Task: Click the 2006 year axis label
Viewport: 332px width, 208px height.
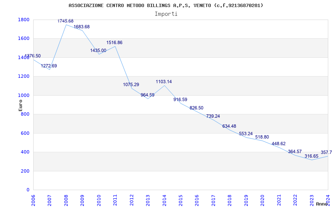Action: point(33,200)
